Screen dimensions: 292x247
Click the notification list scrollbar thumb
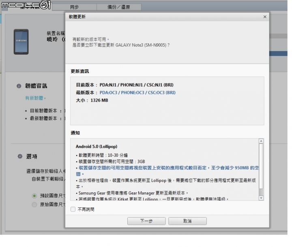tap(261, 166)
